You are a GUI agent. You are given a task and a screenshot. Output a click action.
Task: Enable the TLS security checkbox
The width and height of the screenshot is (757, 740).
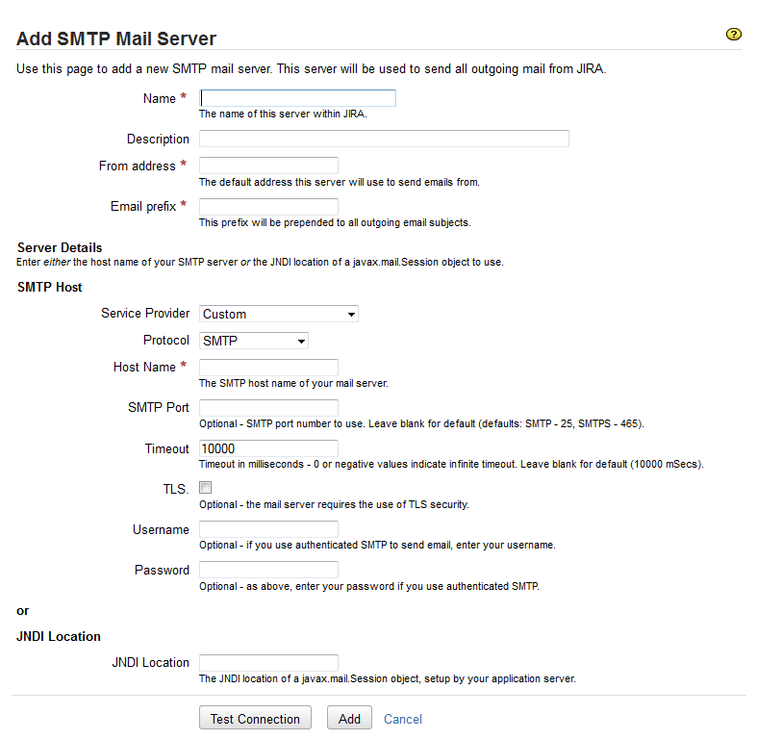205,488
